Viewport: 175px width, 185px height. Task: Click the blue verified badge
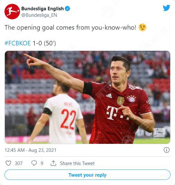point(68,9)
